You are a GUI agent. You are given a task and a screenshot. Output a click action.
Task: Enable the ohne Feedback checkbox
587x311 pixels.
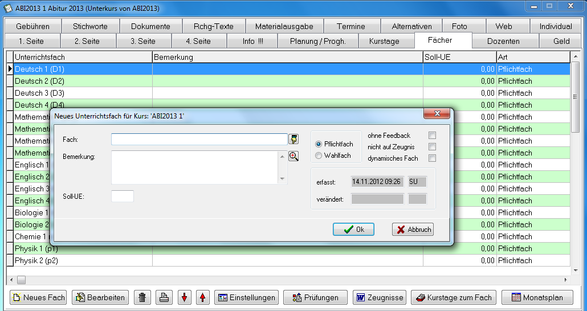(433, 136)
